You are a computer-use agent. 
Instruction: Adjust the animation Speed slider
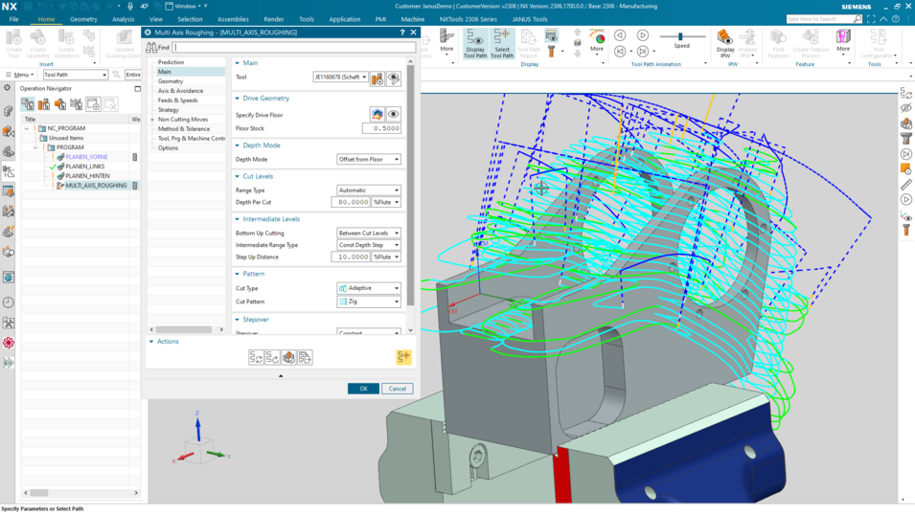tap(681, 36)
